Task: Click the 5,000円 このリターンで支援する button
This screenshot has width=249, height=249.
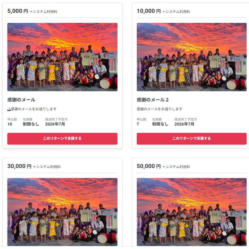Action: pos(62,139)
